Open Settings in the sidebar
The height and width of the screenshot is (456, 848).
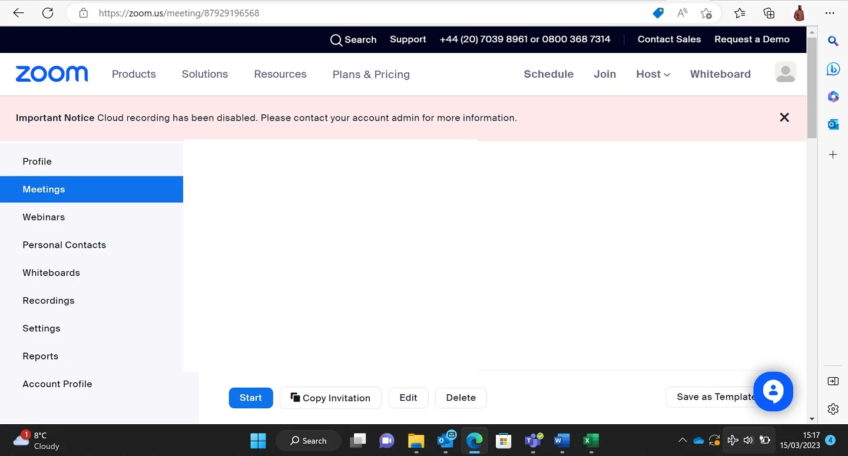point(91,328)
